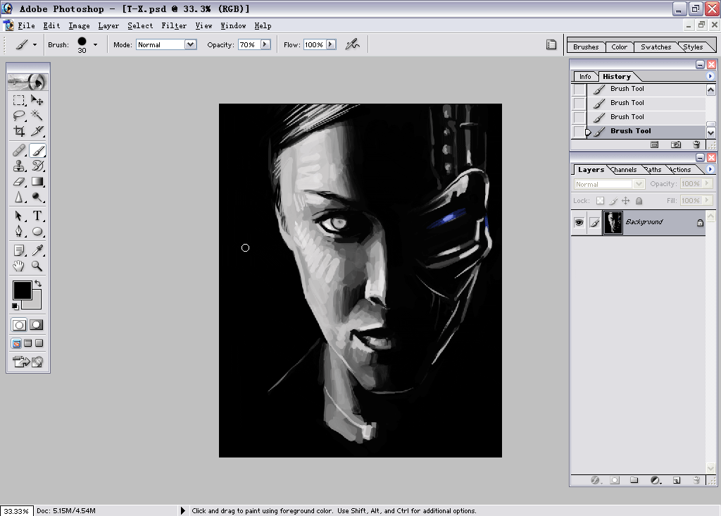Click the zoom percentage field
The width and height of the screenshot is (721, 516).
16,511
